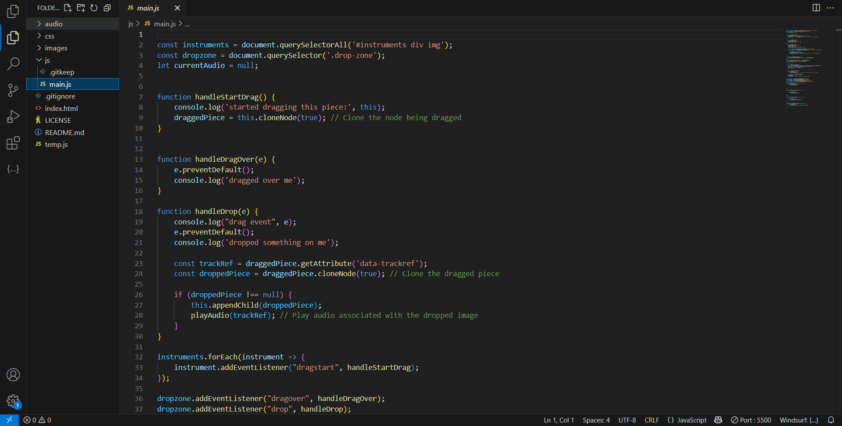Open the Run and Debug view

13,117
